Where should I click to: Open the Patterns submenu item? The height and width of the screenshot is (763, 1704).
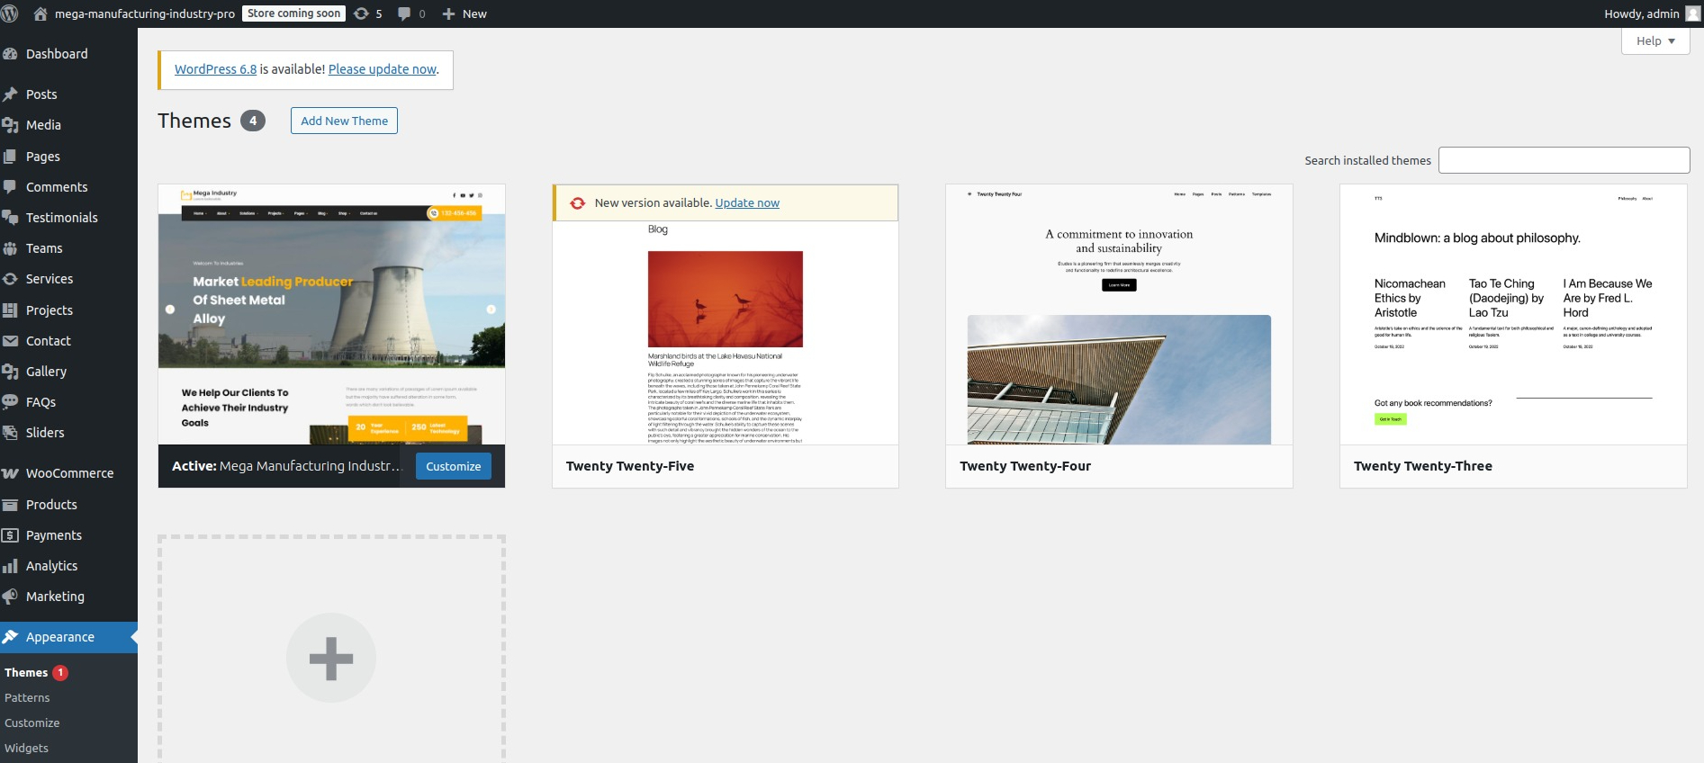tap(27, 698)
